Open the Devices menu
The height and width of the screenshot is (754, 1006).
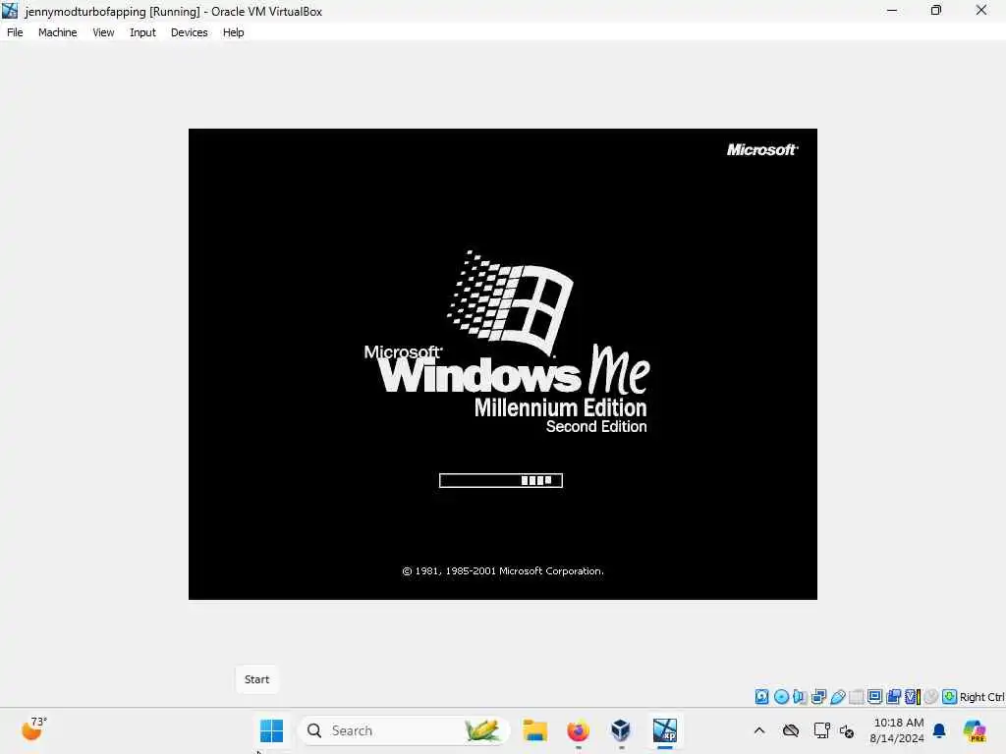click(190, 32)
